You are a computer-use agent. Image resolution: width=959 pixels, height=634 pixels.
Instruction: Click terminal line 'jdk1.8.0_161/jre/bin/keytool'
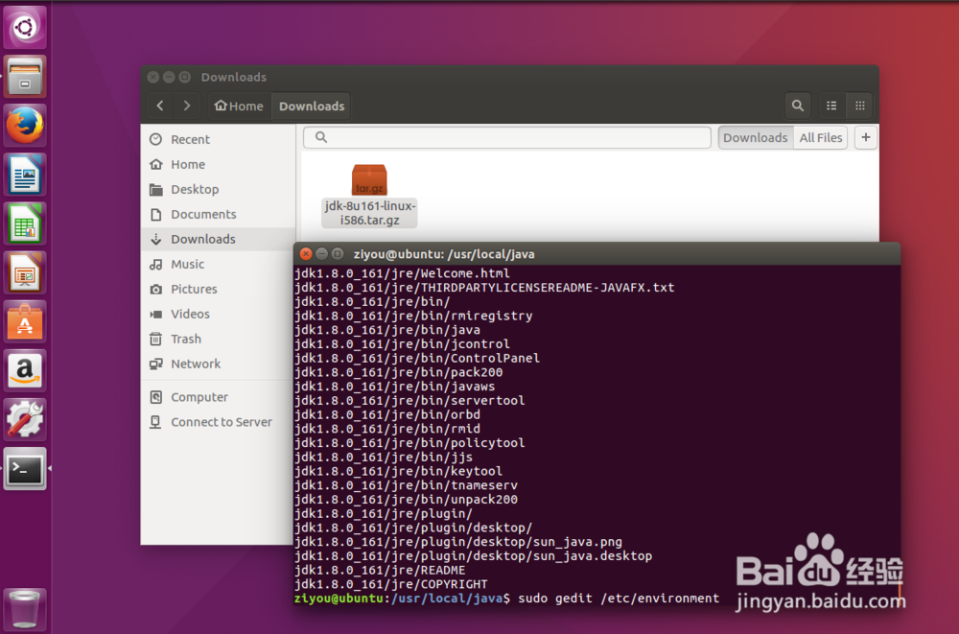[398, 471]
